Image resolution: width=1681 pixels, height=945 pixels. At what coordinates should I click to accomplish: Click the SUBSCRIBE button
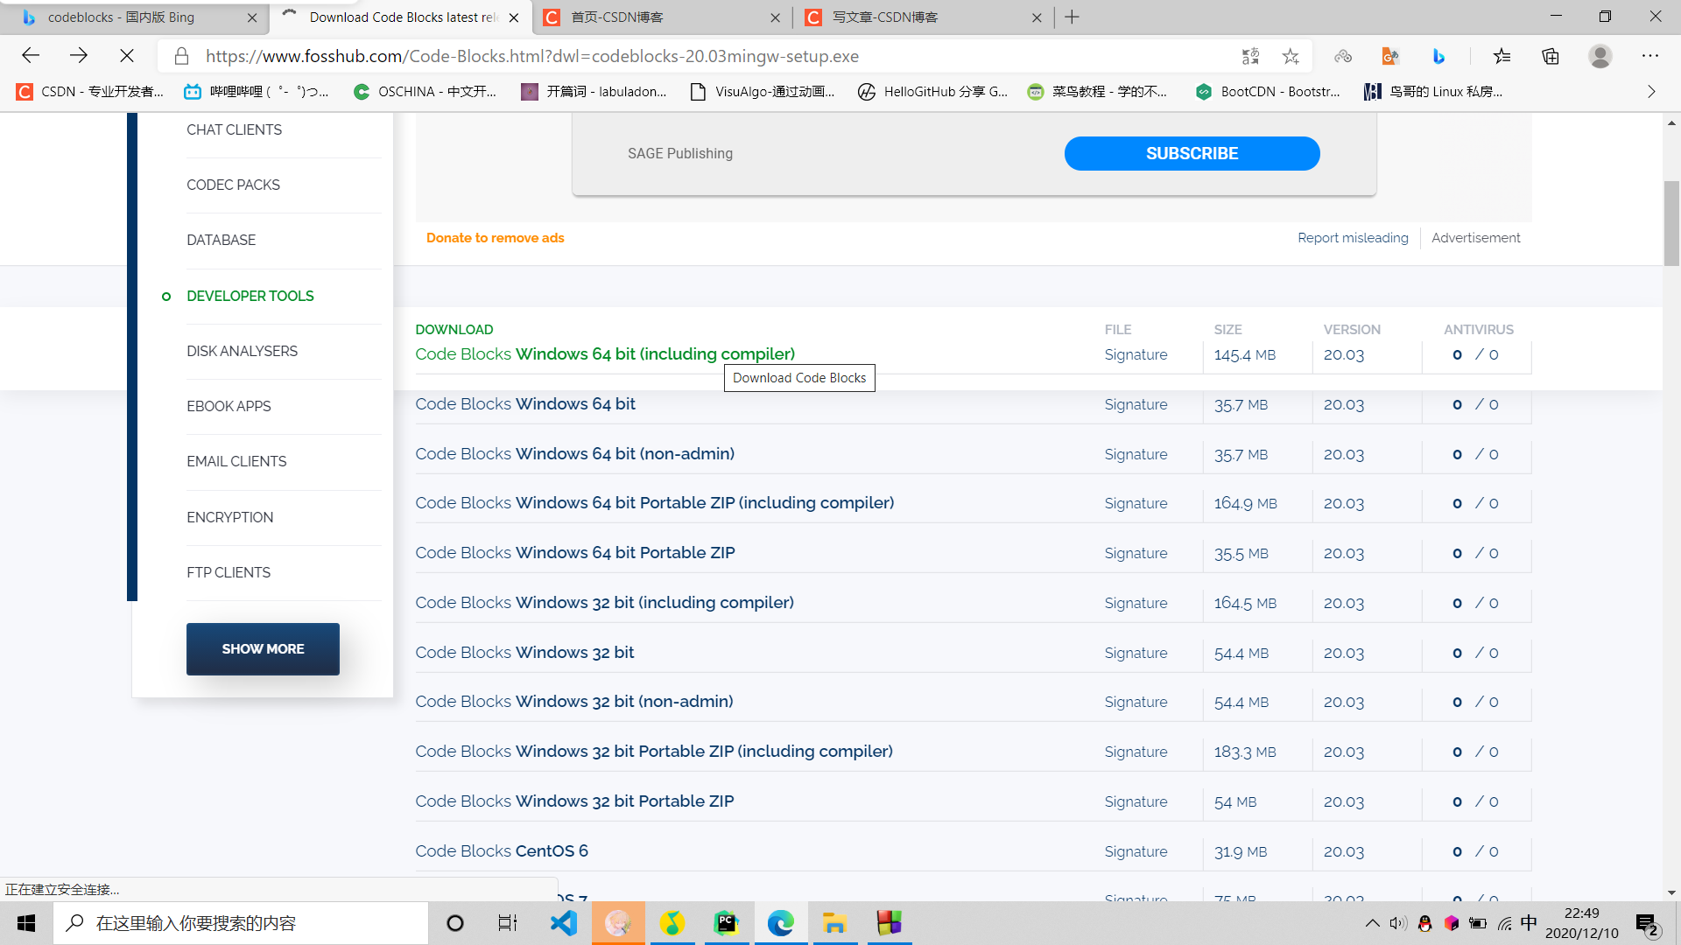(x=1192, y=153)
